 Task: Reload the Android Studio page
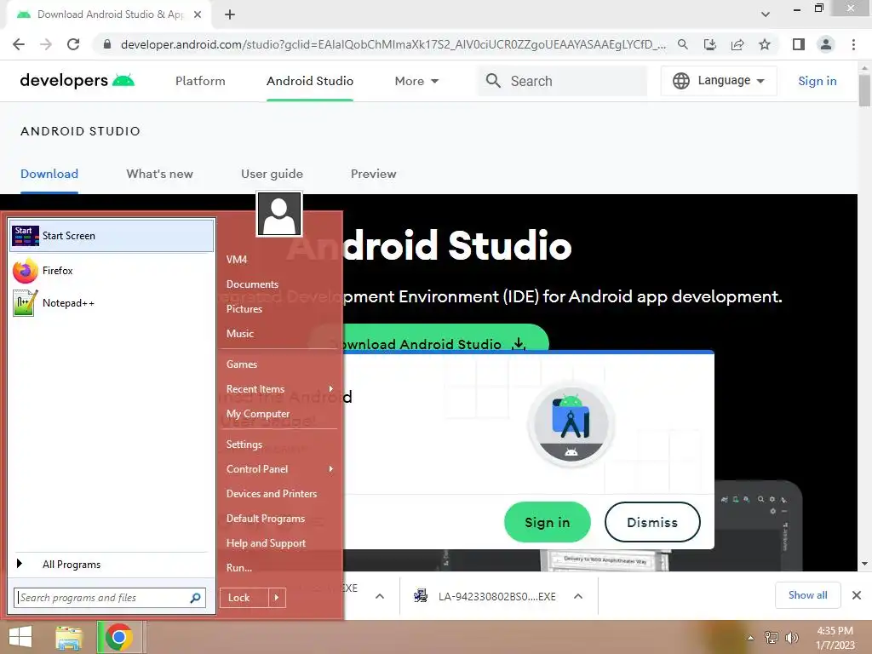point(73,44)
